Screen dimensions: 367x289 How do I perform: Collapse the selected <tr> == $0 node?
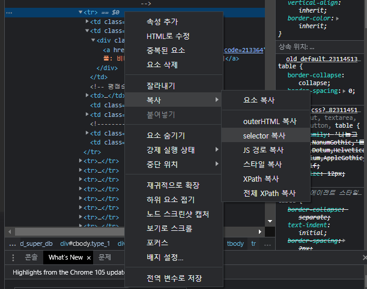coord(80,12)
